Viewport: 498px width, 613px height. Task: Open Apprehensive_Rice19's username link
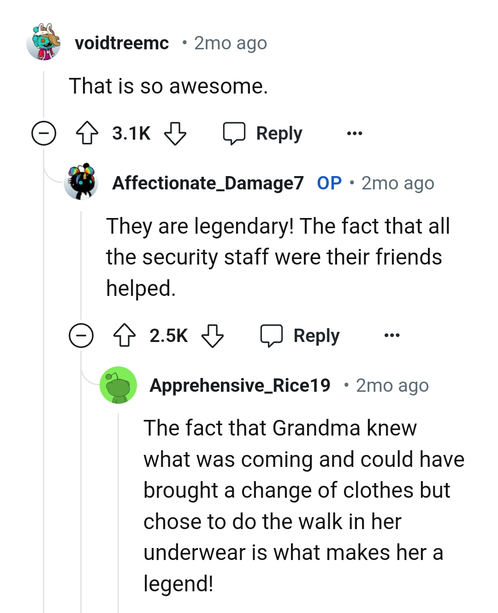coord(241,385)
